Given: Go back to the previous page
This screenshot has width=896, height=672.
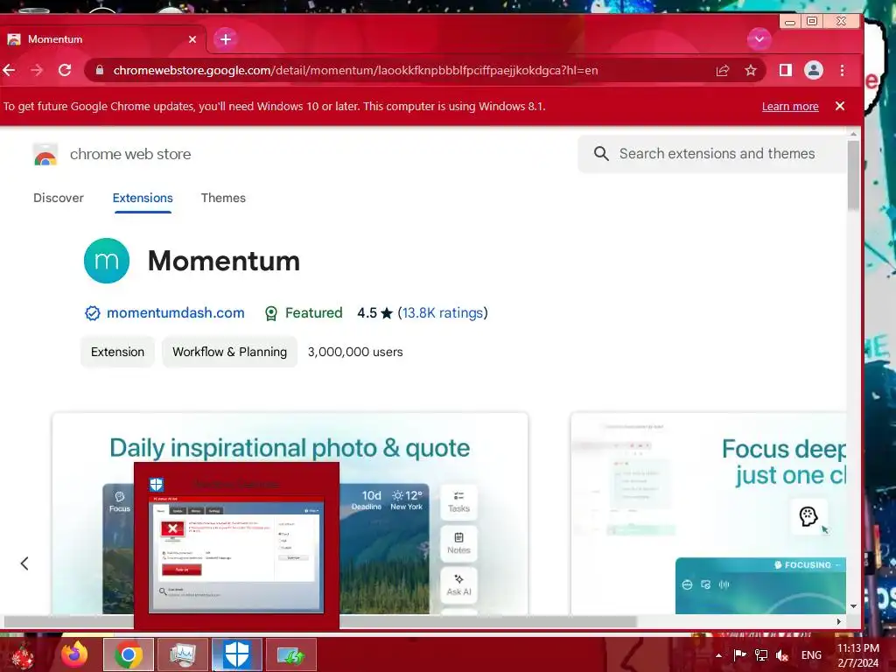Looking at the screenshot, I should [10, 70].
